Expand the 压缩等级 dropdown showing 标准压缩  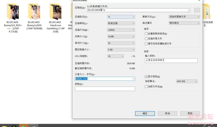click(121, 23)
